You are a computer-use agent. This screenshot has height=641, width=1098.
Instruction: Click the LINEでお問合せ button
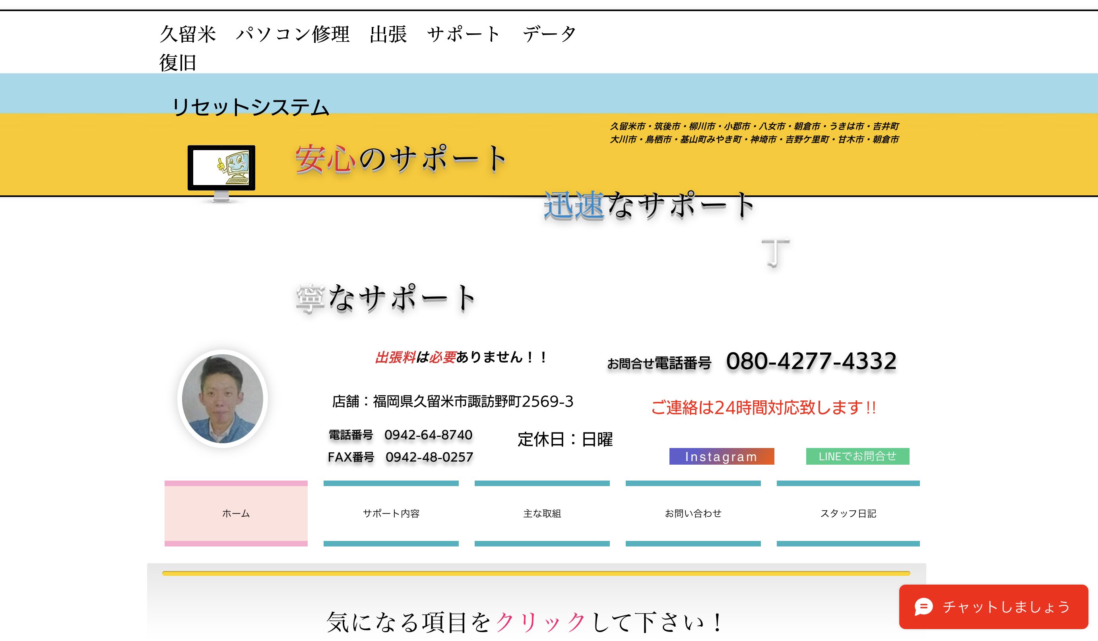click(857, 456)
